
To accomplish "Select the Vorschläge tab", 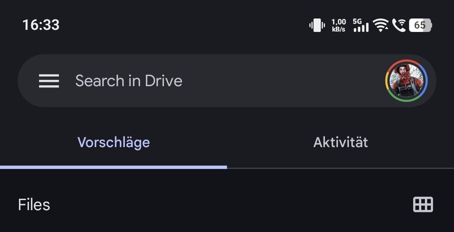I will (113, 142).
